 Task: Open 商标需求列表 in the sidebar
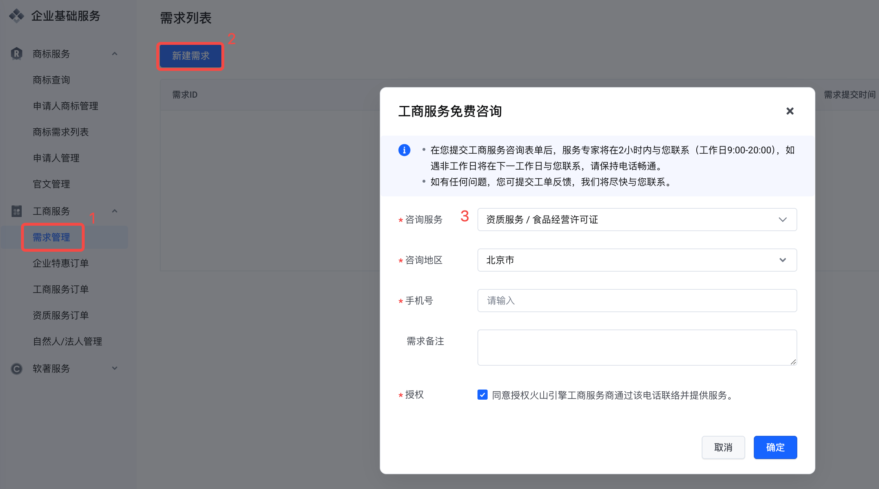60,132
